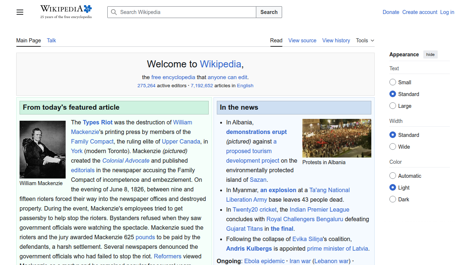
Task: Open the Albania protests photo thumbnail
Action: pyautogui.click(x=337, y=138)
